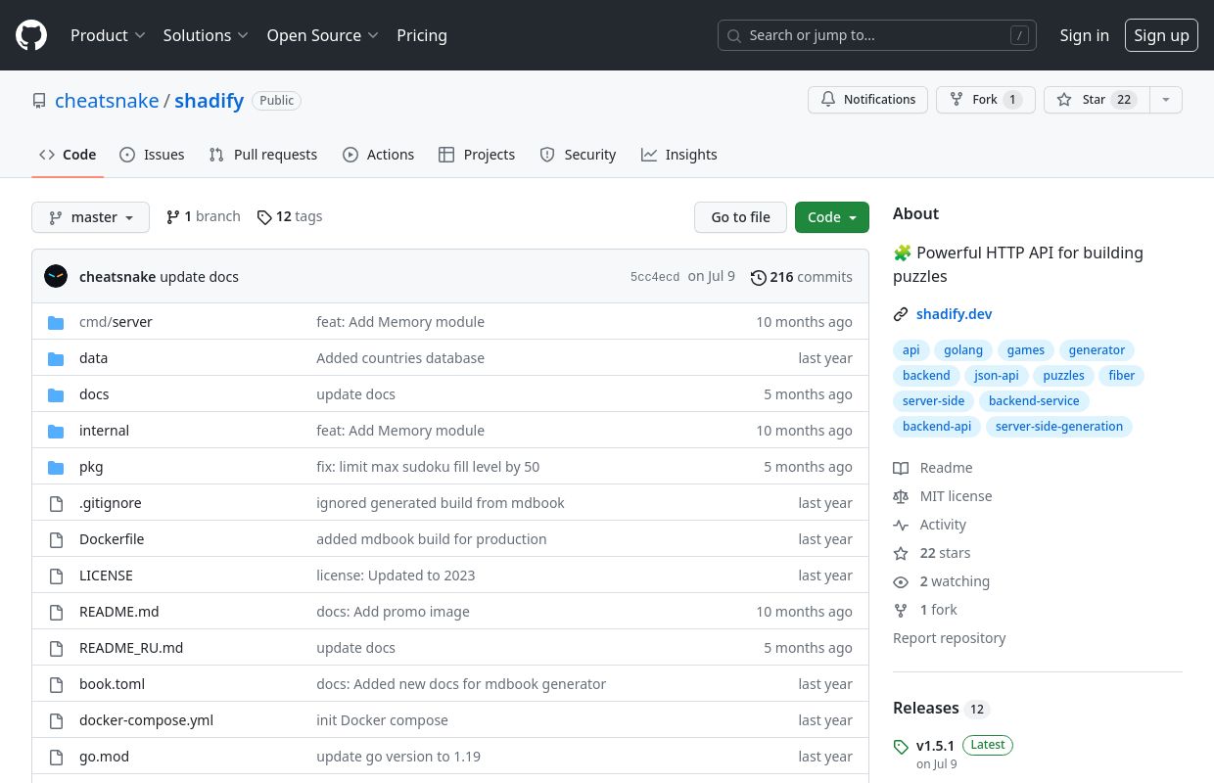Image resolution: width=1214 pixels, height=783 pixels.
Task: Click the tag icon beside v1.5.1
Action: coord(901,747)
